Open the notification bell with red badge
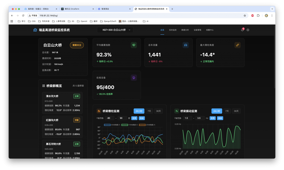The height and width of the screenshot is (170, 284). click(x=242, y=30)
